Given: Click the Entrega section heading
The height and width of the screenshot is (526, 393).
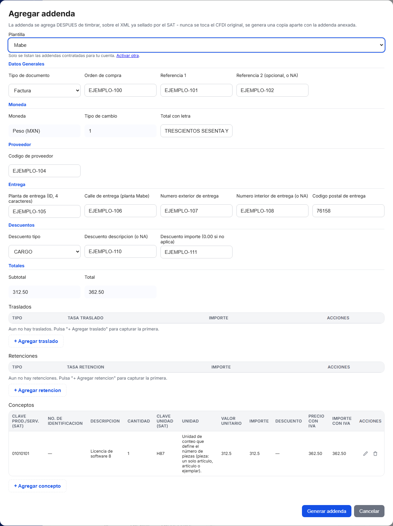Looking at the screenshot, I should point(17,185).
